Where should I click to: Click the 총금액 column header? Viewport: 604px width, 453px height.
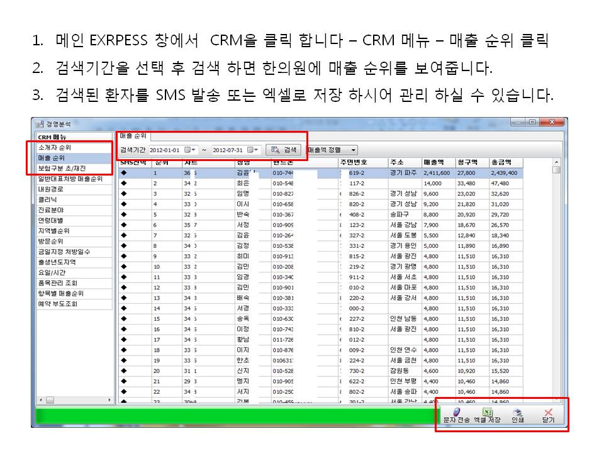tap(501, 162)
